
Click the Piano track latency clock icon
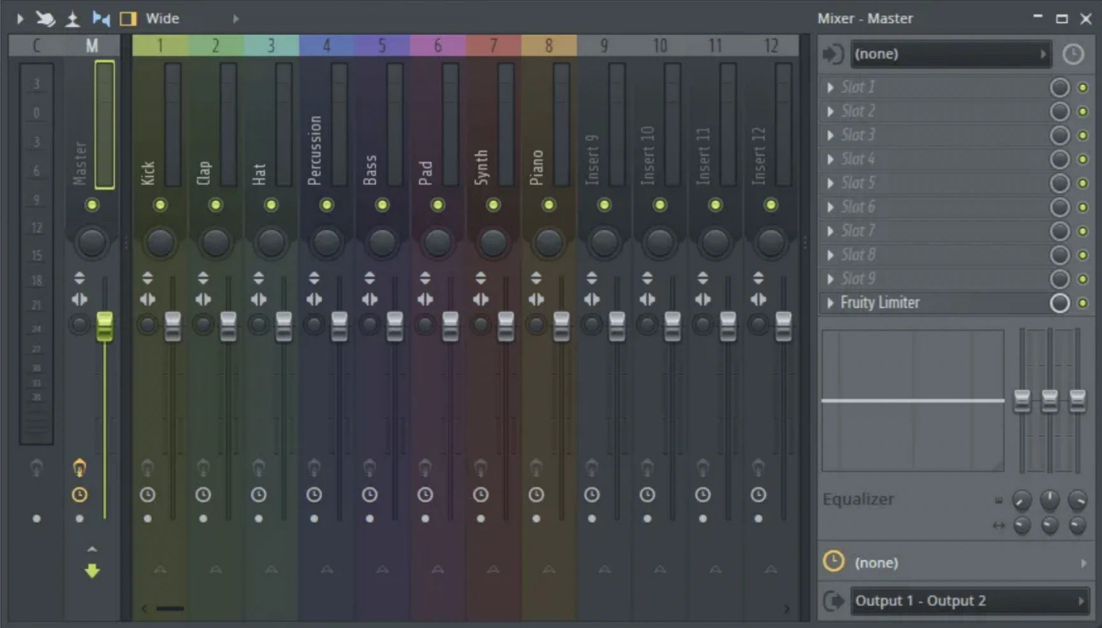[x=536, y=495]
